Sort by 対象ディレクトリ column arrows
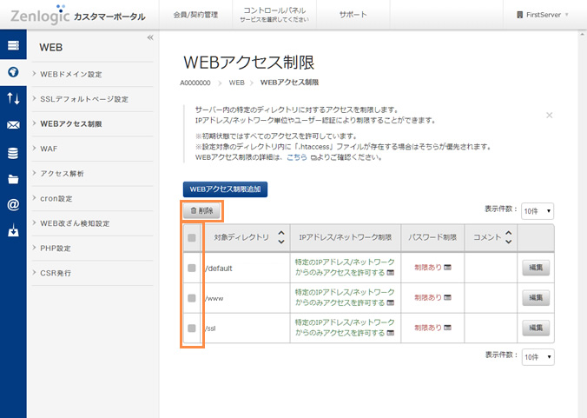587x418 pixels. tap(281, 237)
